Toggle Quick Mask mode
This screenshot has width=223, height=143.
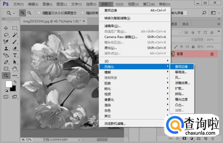tap(6, 97)
